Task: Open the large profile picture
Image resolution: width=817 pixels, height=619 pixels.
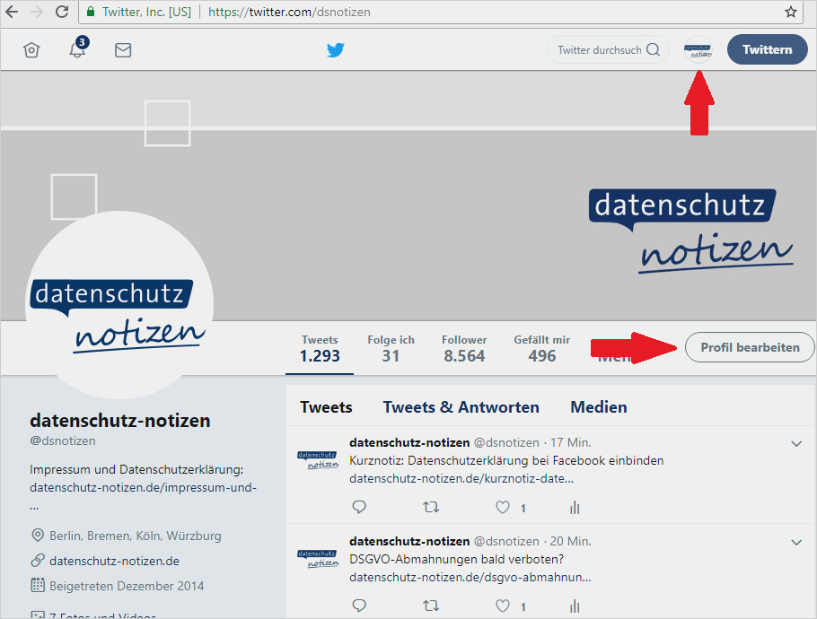Action: (x=119, y=305)
